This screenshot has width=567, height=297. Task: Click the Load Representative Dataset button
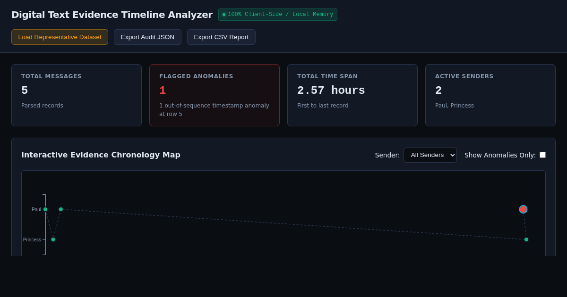(x=60, y=37)
